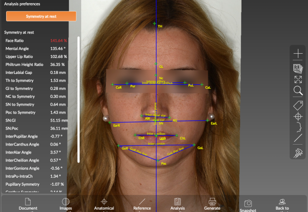Image resolution: width=308 pixels, height=212 pixels.
Task: Click the fit-to-screen expand arrows icon
Action: [x=298, y=80]
